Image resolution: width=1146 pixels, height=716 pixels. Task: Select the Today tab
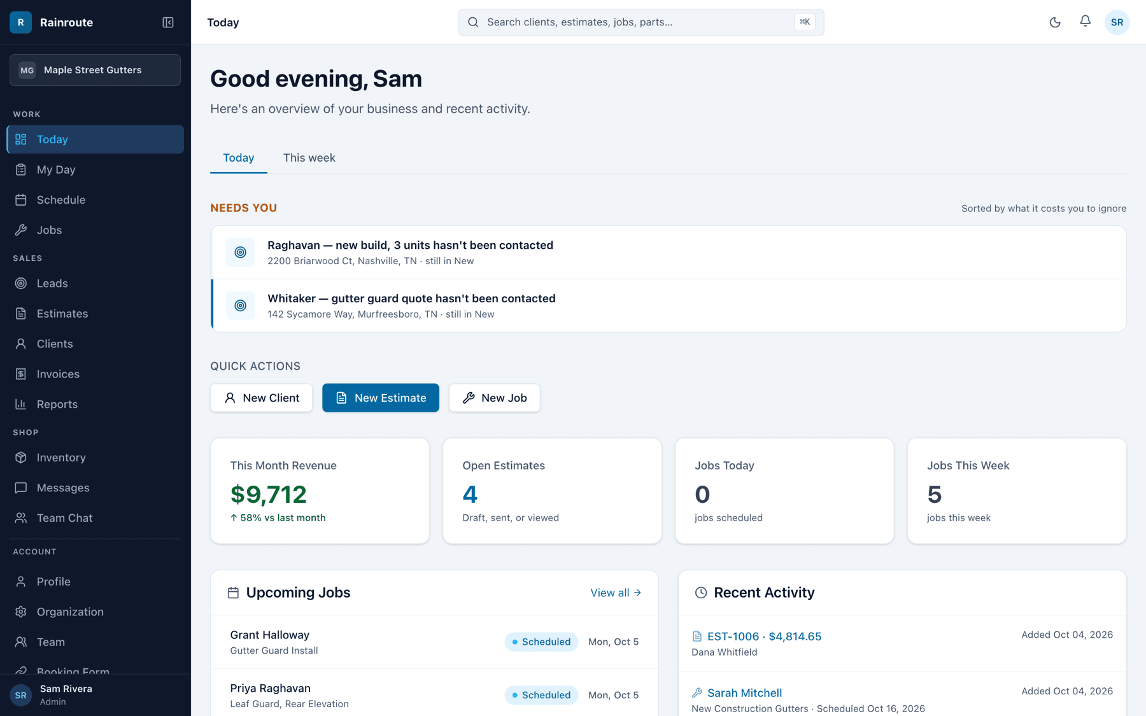[239, 158]
